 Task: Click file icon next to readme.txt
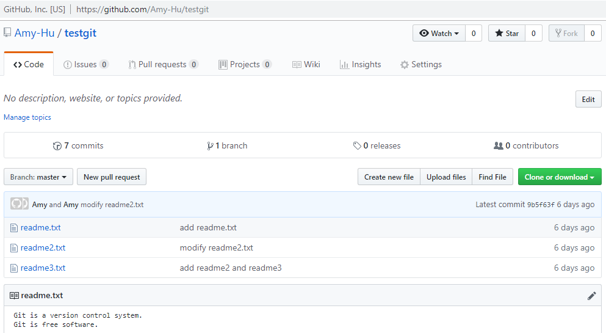(x=14, y=228)
